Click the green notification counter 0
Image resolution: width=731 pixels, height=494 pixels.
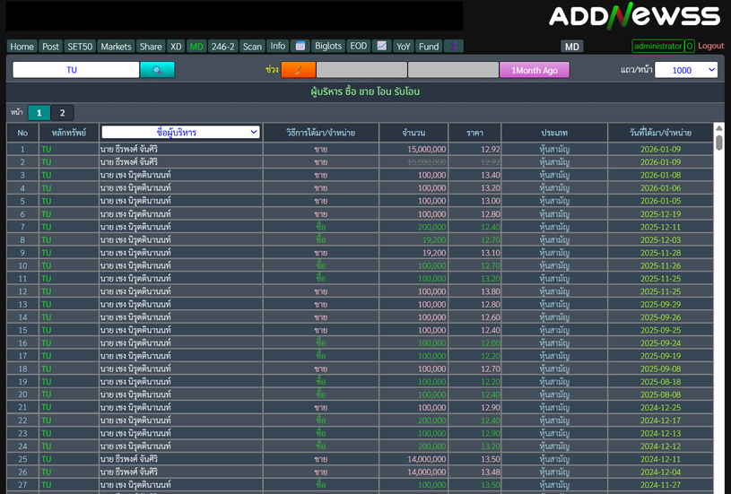tap(690, 46)
